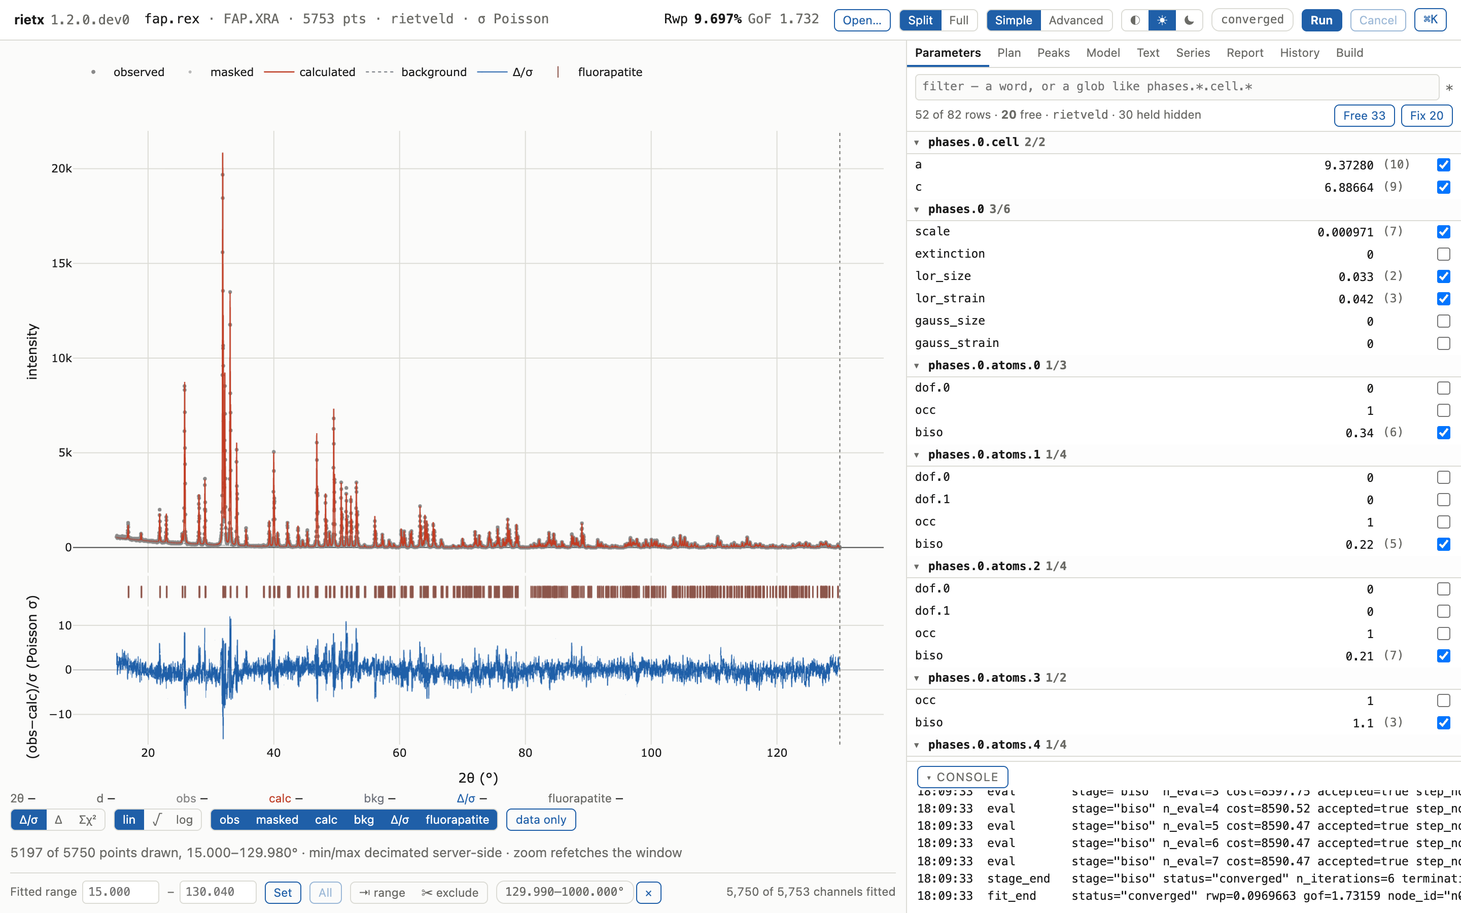Collapse the phases.0.atoms.1 group
The width and height of the screenshot is (1461, 913).
[x=917, y=454]
